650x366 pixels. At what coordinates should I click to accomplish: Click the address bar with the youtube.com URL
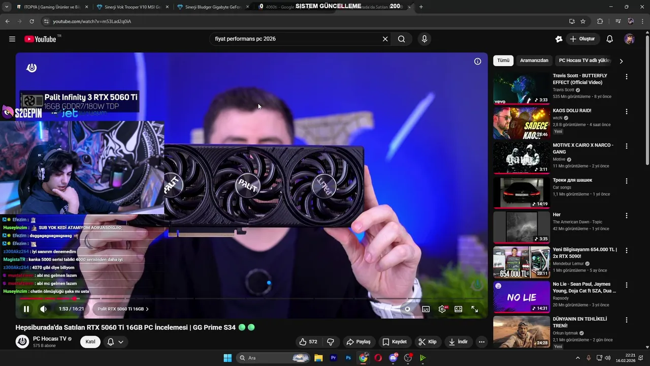click(x=305, y=21)
